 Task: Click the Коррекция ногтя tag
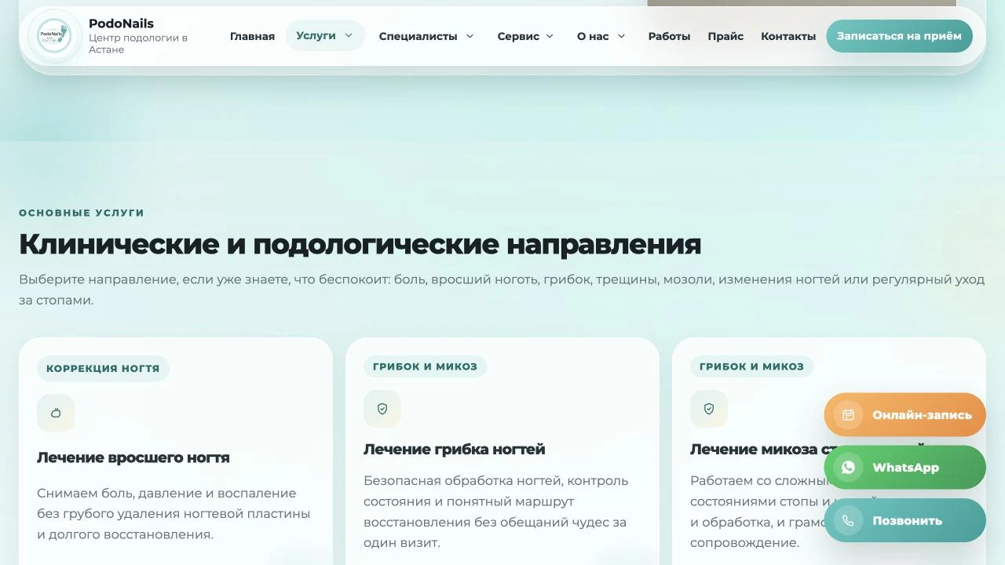point(103,369)
